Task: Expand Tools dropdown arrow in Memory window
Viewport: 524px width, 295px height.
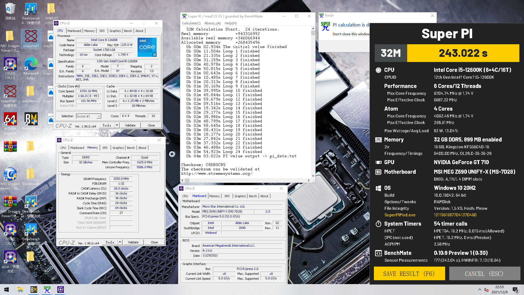Action: click(120, 242)
